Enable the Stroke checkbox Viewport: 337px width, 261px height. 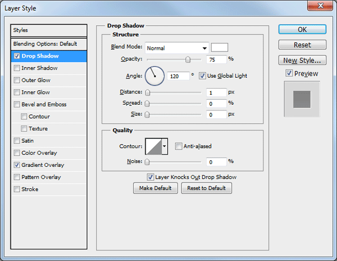pyautogui.click(x=17, y=189)
